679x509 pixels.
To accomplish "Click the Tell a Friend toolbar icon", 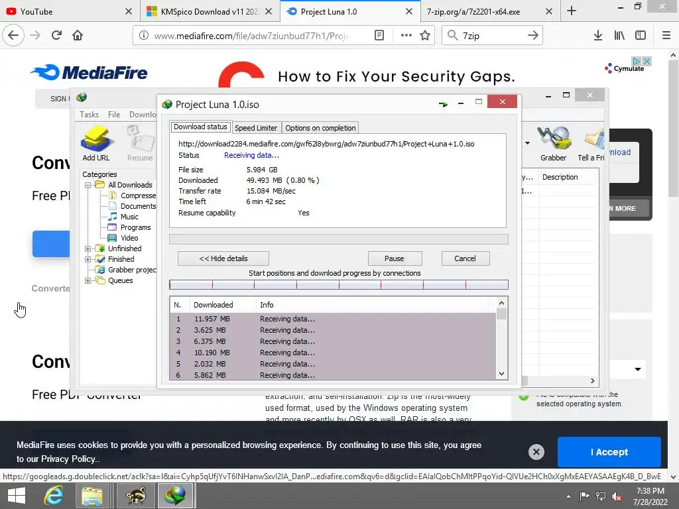I will (591, 143).
